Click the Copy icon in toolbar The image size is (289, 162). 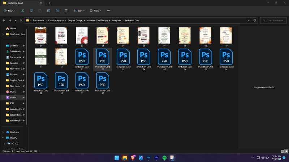coord(31,11)
